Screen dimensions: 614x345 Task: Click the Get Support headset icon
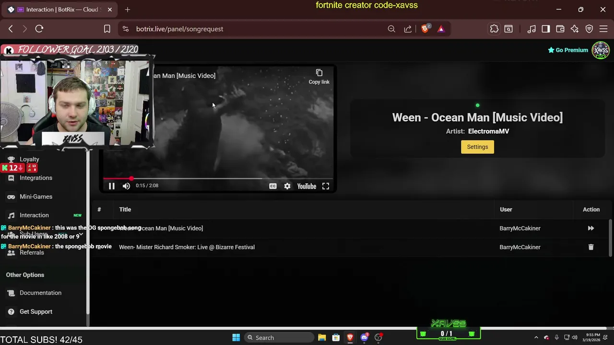(11, 311)
